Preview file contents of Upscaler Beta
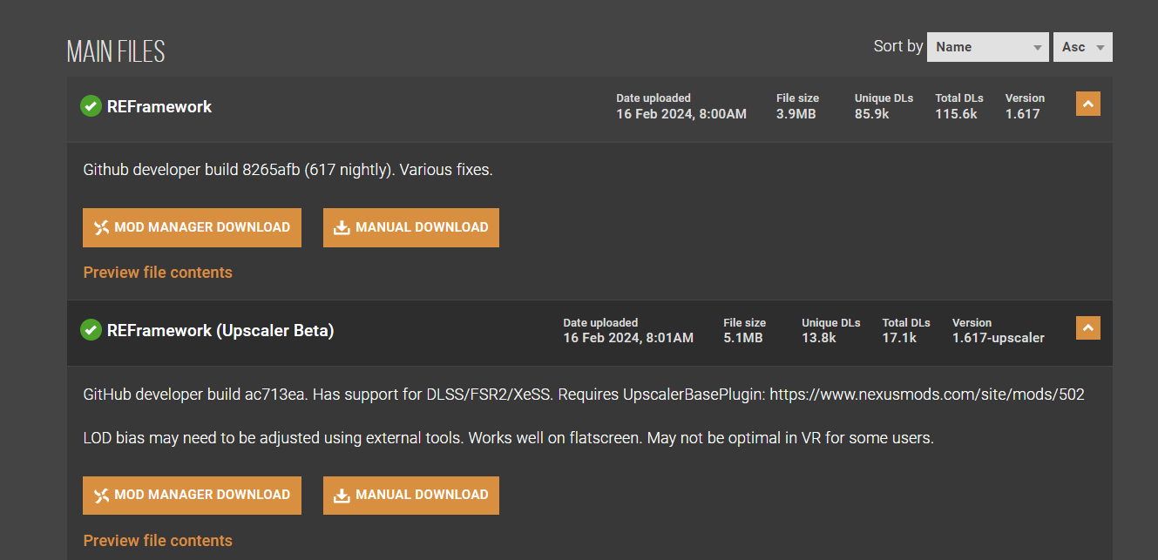This screenshot has height=560, width=1158. 158,541
